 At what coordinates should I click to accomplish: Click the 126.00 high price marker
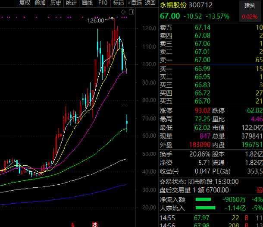coord(96,20)
